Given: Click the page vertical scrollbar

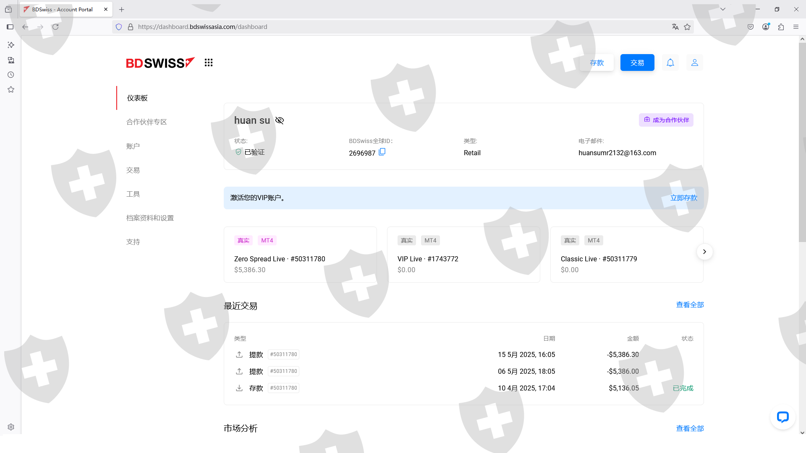Looking at the screenshot, I should coord(802,143).
